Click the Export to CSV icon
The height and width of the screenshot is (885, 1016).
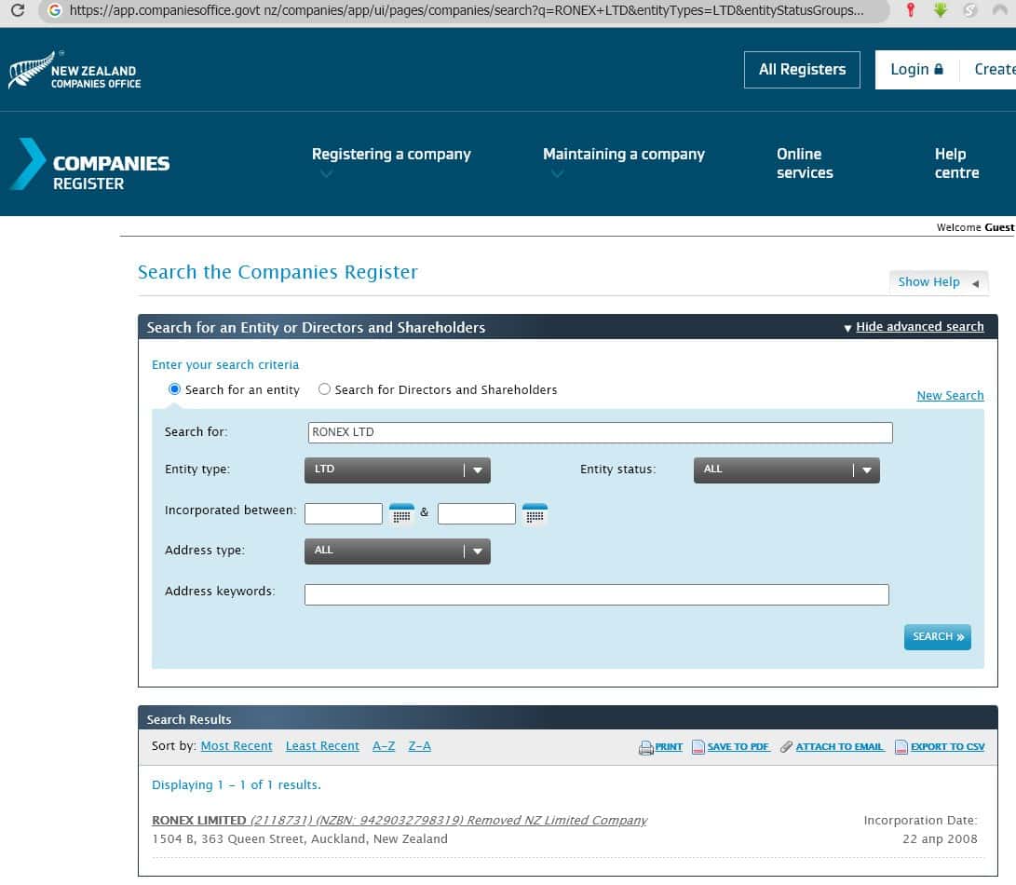[x=901, y=747]
